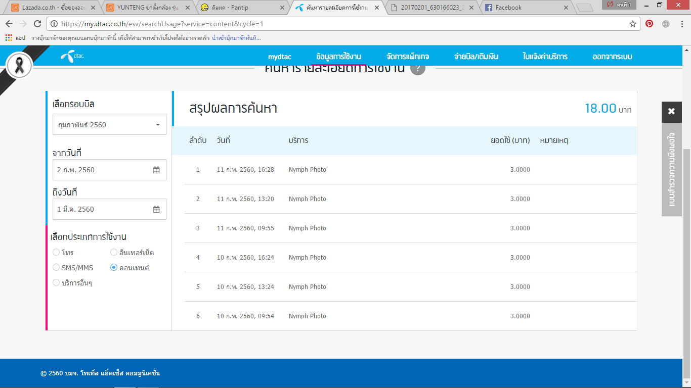Select the บริการอื่นๆ usage type
691x388 pixels.
(56, 283)
